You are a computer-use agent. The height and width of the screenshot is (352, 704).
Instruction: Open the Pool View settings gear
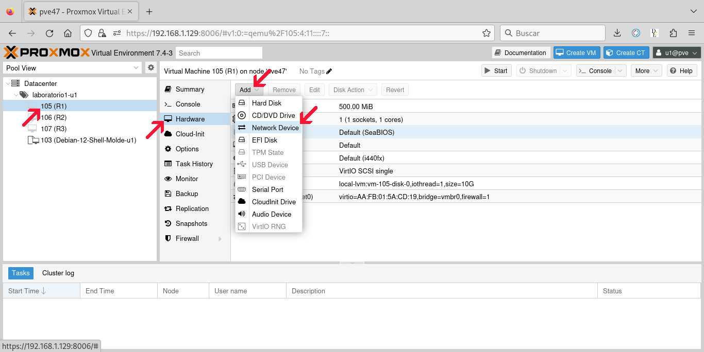pyautogui.click(x=151, y=67)
